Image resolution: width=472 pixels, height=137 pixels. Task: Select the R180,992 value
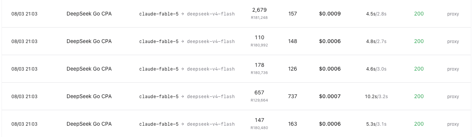tap(259, 45)
